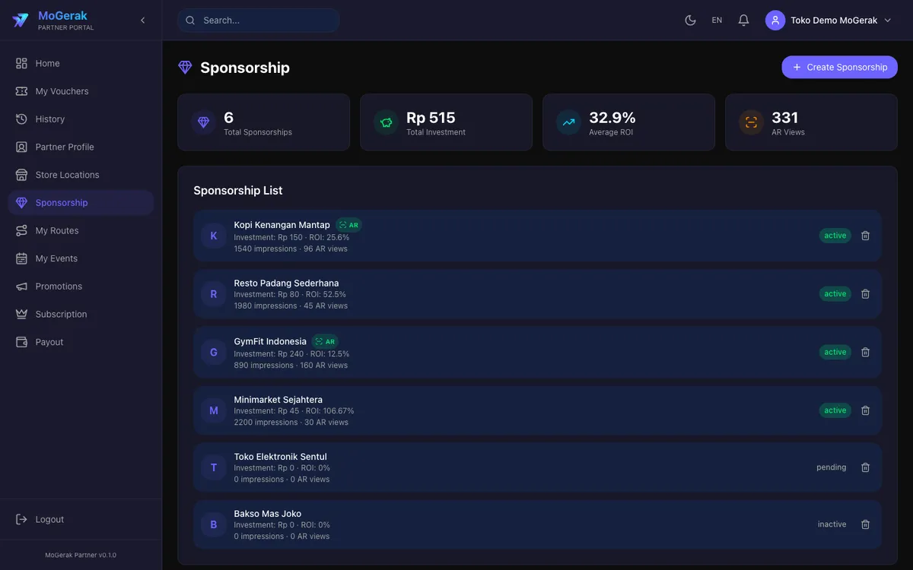913x570 pixels.
Task: Toggle dark mode moon icon
Action: point(690,21)
